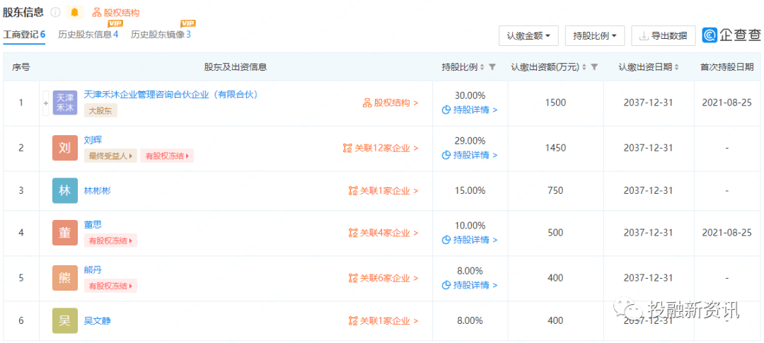This screenshot has height=343, width=764.
Task: Open the 认缴金额 dropdown
Action: [528, 35]
